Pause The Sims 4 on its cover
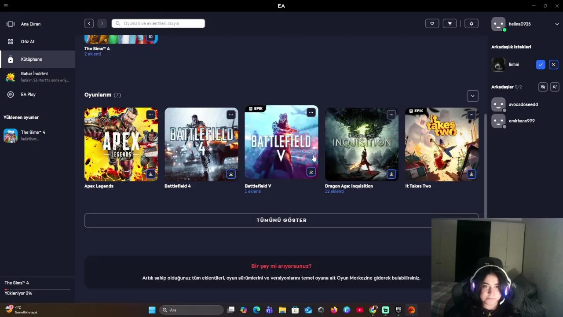Screen dimensions: 563x317 click(x=150, y=37)
